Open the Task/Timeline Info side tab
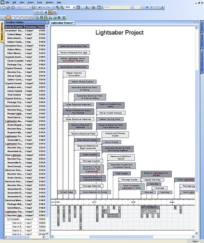The image size is (204, 243). [202, 61]
